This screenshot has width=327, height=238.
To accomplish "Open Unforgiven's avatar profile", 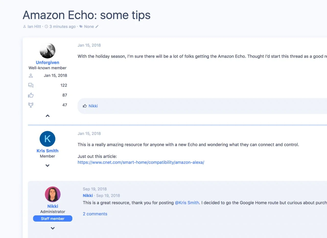I will [48, 51].
